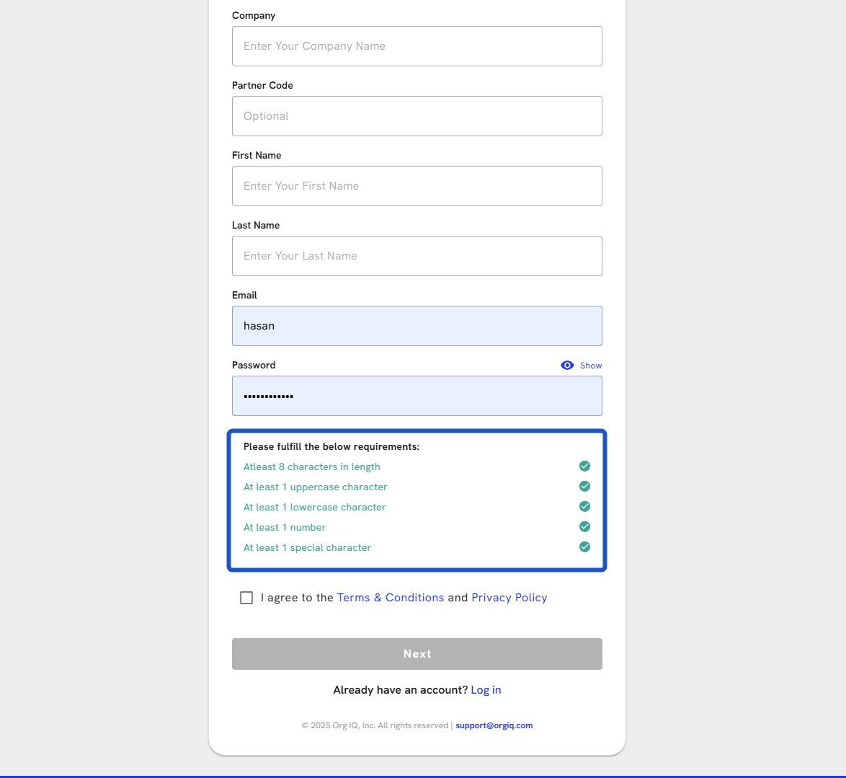846x778 pixels.
Task: Check the agree to terms checkbox
Action: 246,598
